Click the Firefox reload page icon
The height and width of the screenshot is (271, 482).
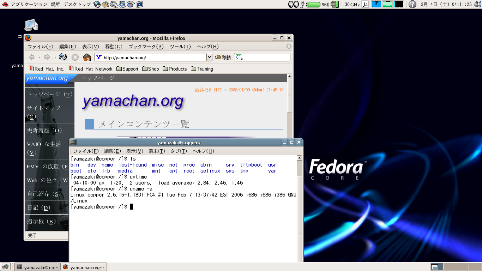pyautogui.click(x=63, y=57)
